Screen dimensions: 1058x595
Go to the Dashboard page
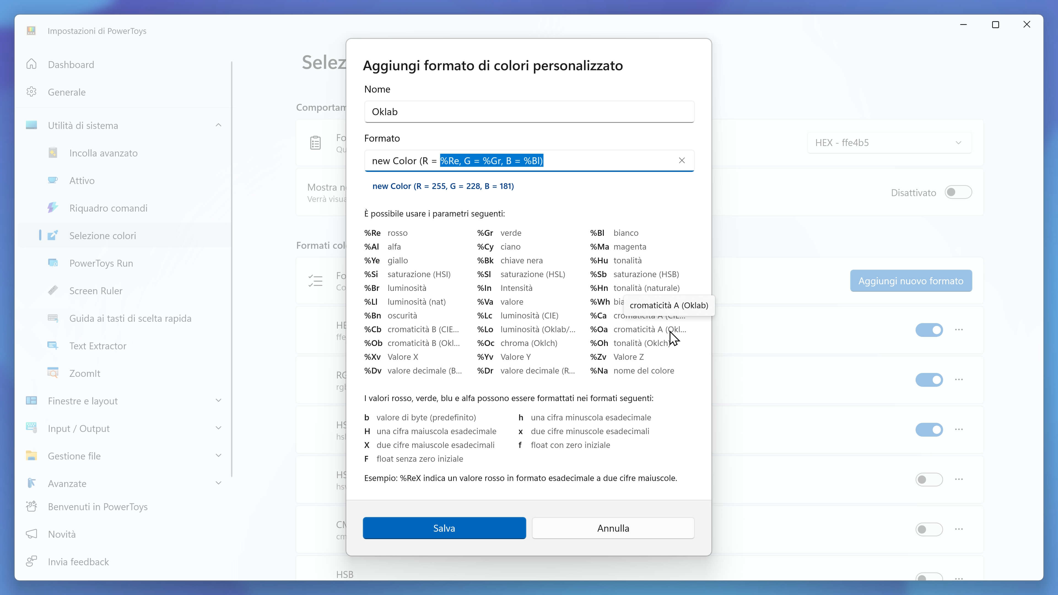pos(71,64)
